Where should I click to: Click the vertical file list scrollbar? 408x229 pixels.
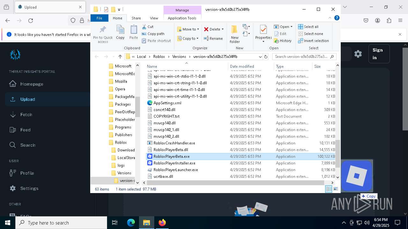pyautogui.click(x=338, y=154)
